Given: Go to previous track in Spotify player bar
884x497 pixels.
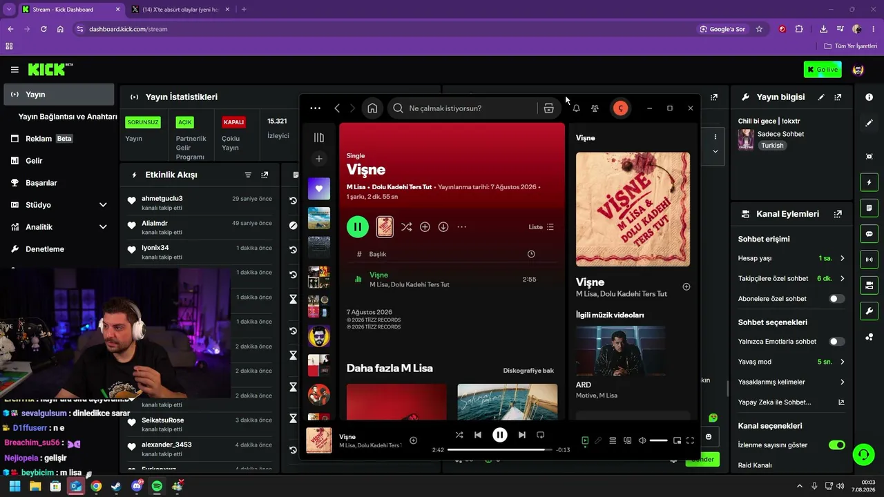Looking at the screenshot, I should tap(478, 435).
